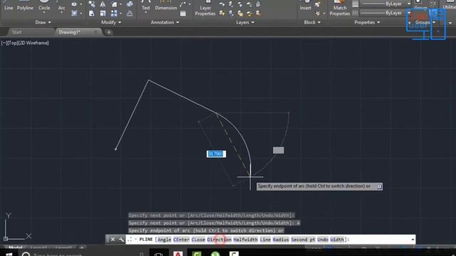Add a new drawing tab

tap(108, 32)
